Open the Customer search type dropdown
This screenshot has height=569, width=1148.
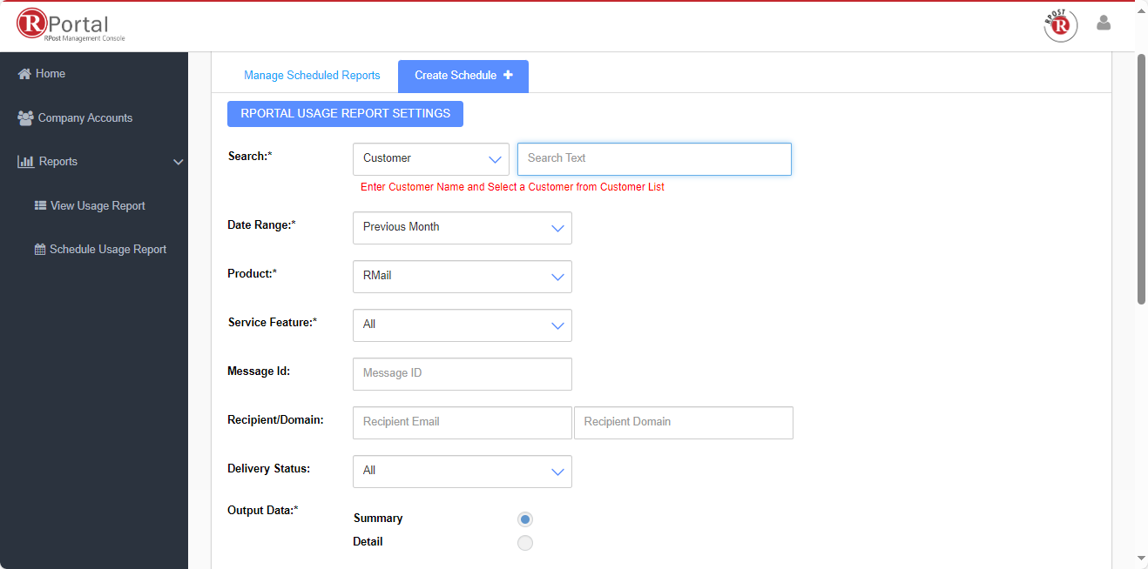[x=431, y=158]
